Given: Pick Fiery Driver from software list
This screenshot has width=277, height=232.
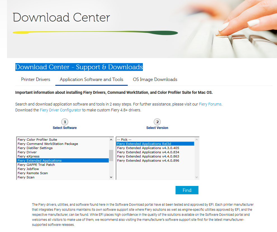Looking at the screenshot, I should [27, 152].
